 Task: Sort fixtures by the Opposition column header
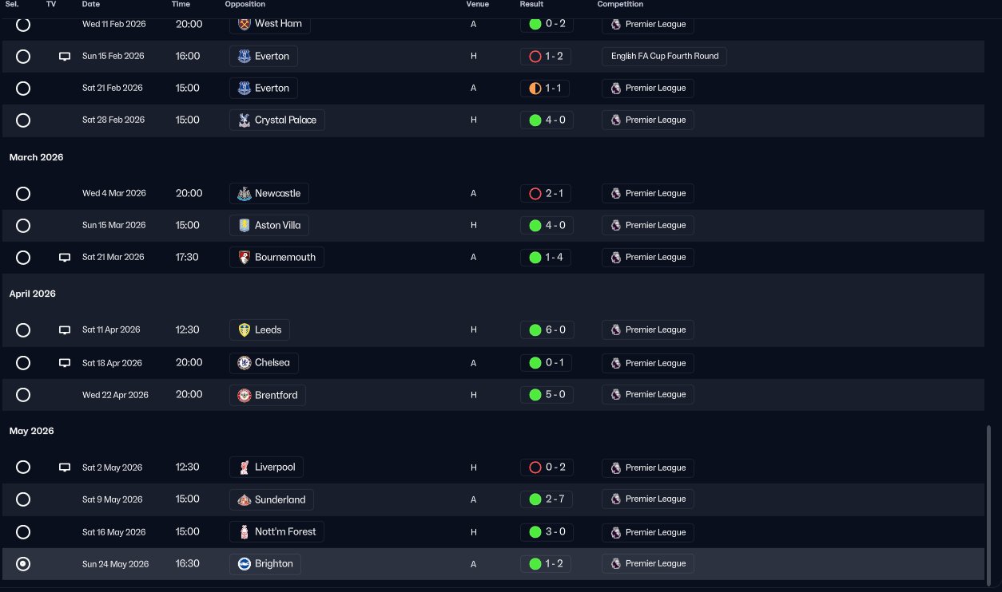(x=245, y=5)
